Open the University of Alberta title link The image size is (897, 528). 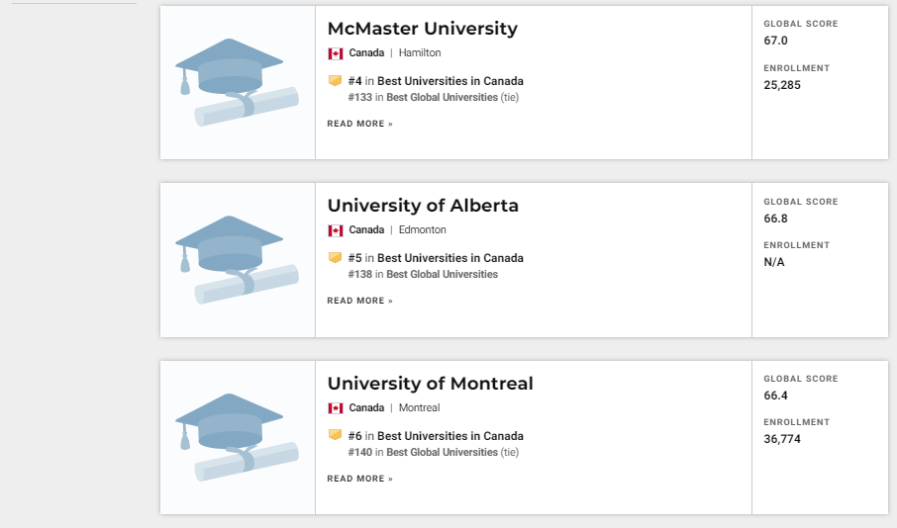[423, 206]
